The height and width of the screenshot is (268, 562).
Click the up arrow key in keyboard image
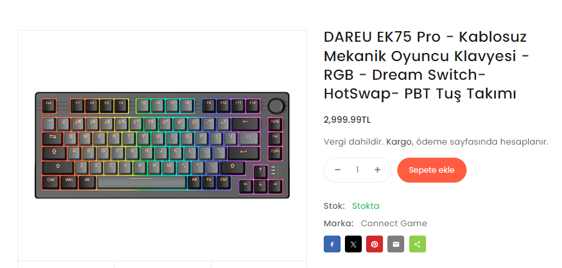[261, 171]
